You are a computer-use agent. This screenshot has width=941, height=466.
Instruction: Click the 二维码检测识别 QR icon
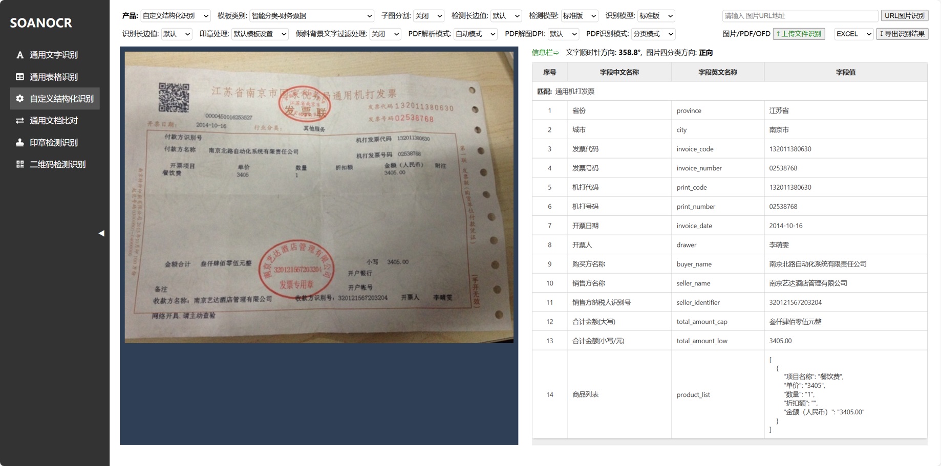(x=19, y=164)
